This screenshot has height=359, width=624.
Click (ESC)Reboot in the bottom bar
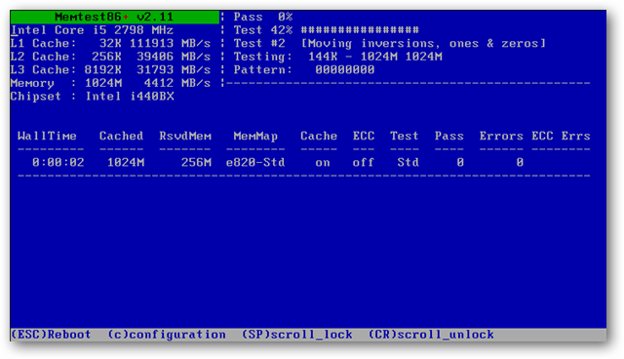51,335
